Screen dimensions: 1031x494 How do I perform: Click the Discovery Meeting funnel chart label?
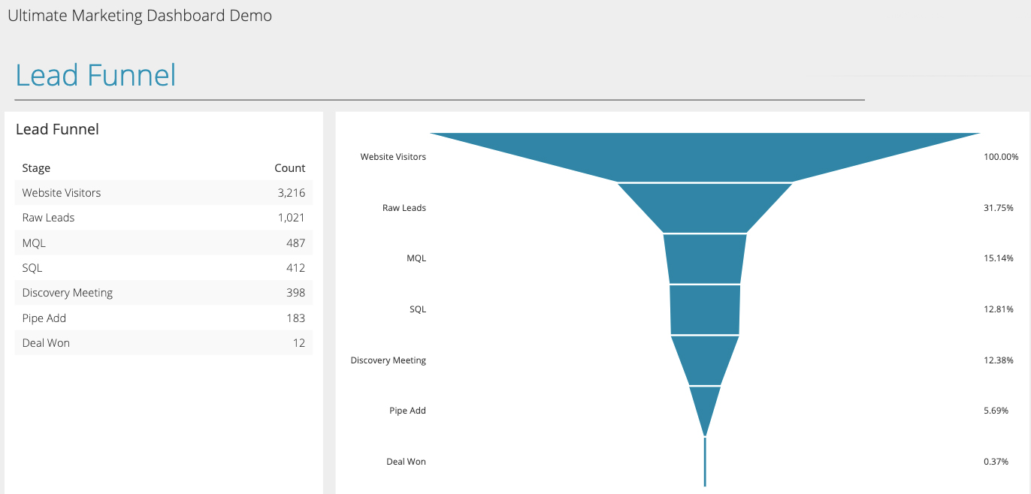389,360
